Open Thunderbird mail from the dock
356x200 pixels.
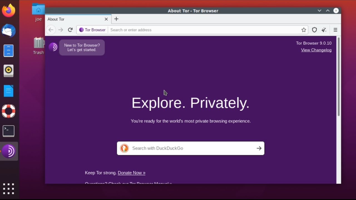[9, 31]
